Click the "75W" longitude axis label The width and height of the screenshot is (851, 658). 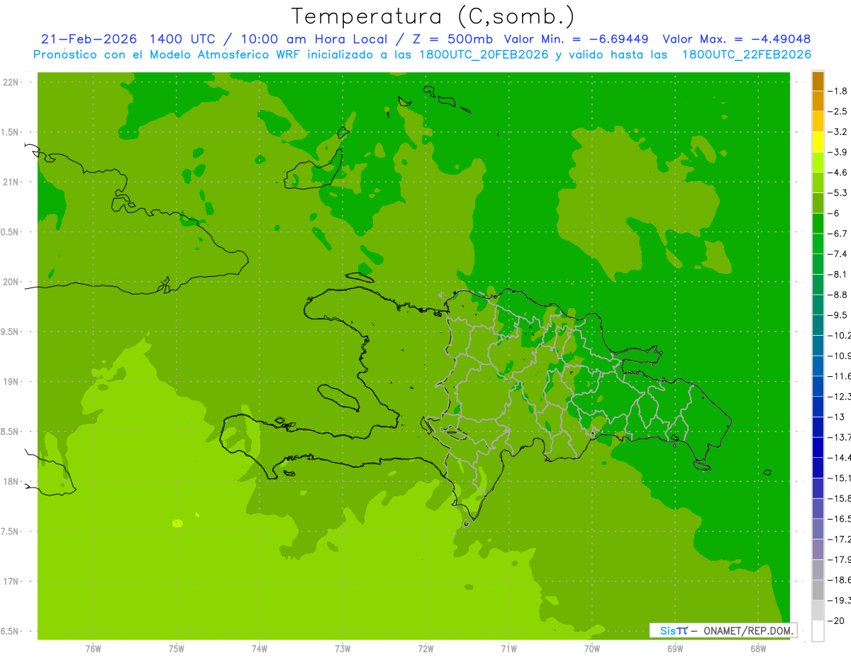point(176,648)
